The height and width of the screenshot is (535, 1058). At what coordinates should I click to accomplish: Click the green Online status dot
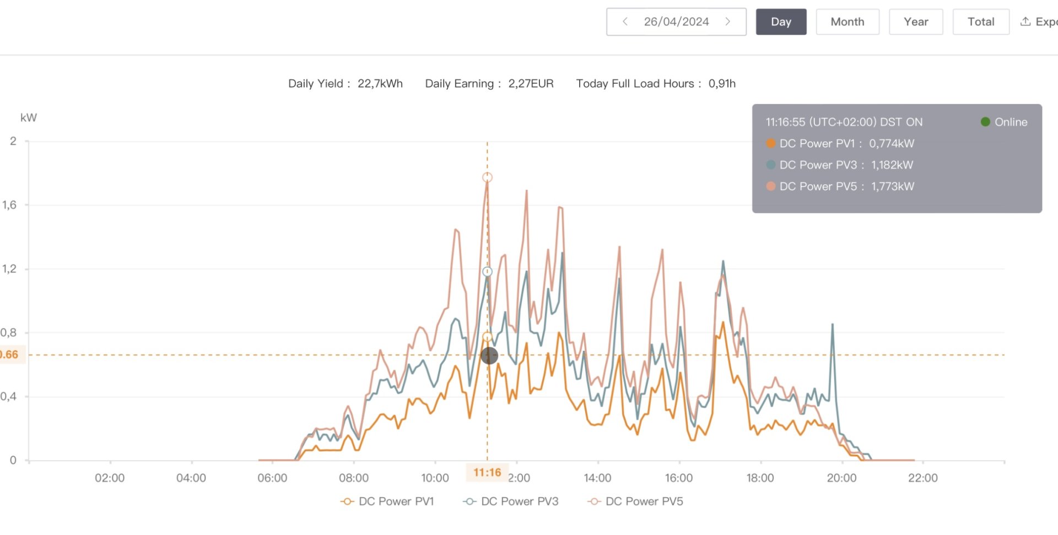click(985, 122)
